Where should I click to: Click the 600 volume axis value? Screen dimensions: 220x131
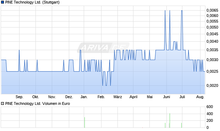pos(210,107)
